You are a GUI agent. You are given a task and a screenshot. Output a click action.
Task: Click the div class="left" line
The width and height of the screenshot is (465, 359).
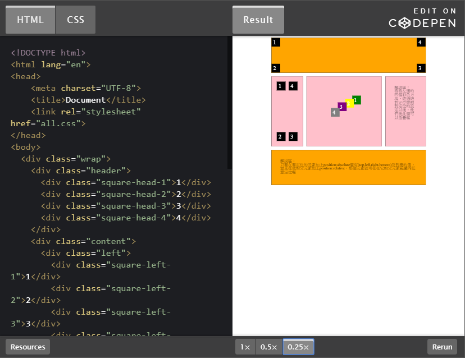pyautogui.click(x=86, y=253)
